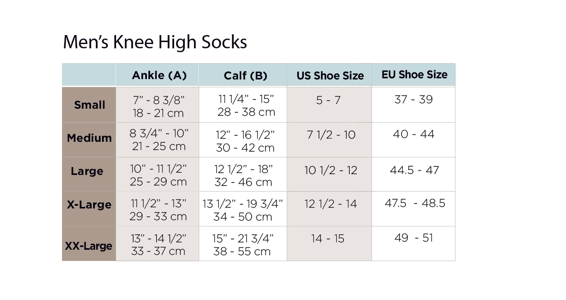The image size is (566, 300).
Task: Select the Small size row label
Action: click(90, 105)
